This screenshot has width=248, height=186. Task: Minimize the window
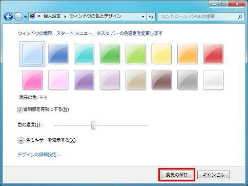click(x=214, y=4)
